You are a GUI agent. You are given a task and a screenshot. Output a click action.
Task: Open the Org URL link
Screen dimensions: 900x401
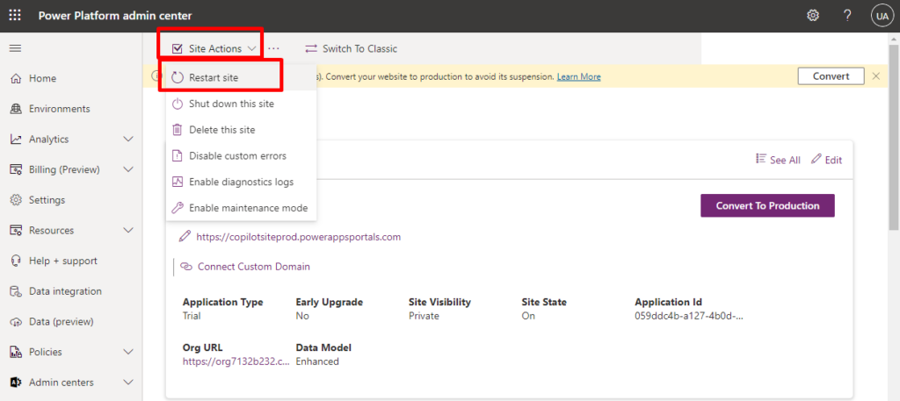(236, 362)
